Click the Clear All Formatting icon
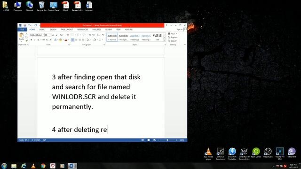 (x=68, y=35)
